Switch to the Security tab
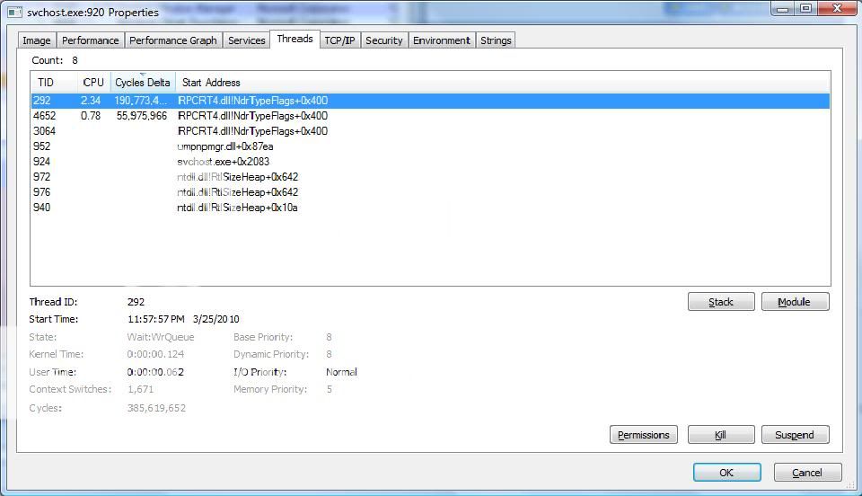 (383, 40)
